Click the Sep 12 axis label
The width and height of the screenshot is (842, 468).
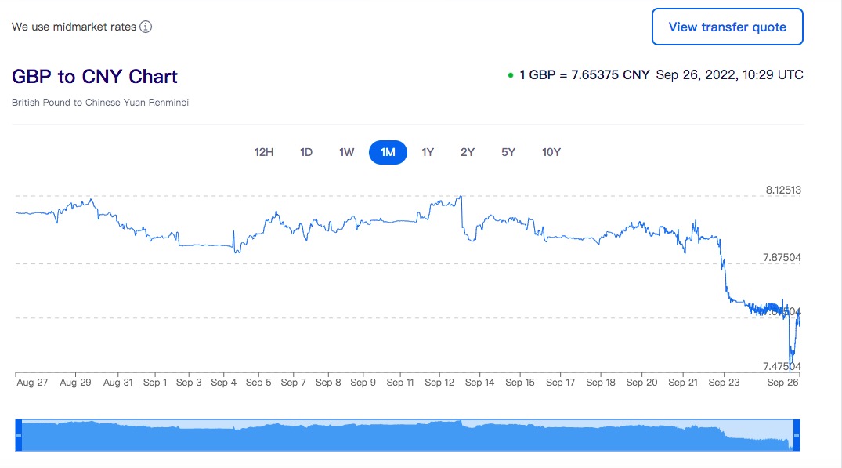tap(439, 382)
